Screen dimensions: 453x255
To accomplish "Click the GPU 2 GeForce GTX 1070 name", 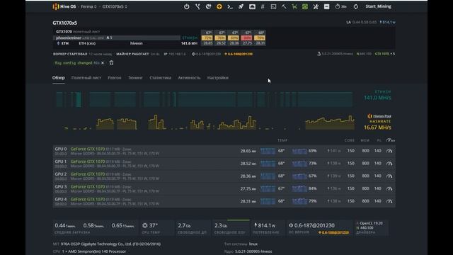I will [x=88, y=174].
